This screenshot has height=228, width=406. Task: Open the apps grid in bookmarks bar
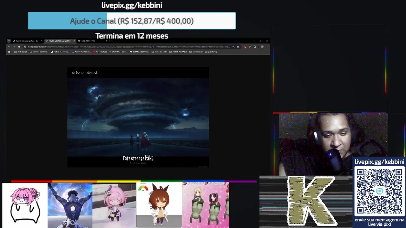9,52
